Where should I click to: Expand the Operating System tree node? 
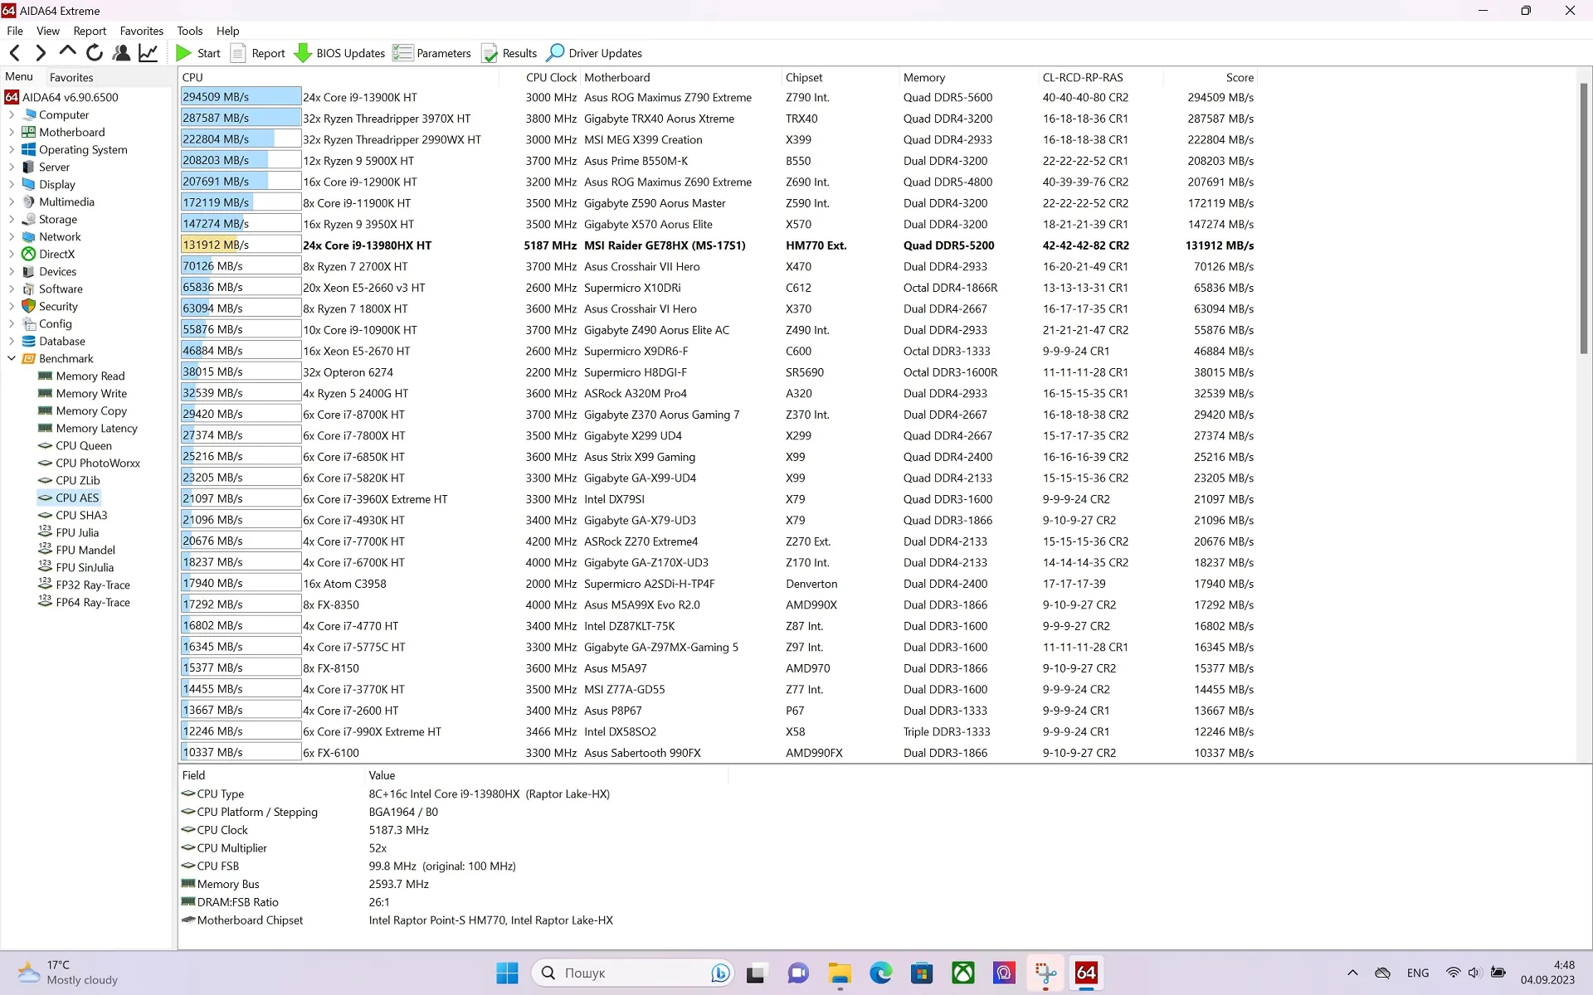point(12,150)
